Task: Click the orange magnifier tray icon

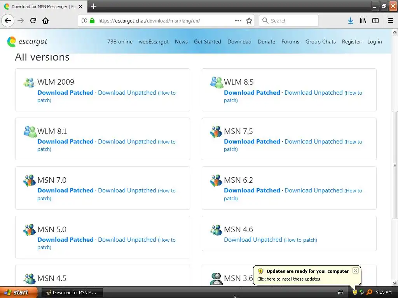Action: 370,292
